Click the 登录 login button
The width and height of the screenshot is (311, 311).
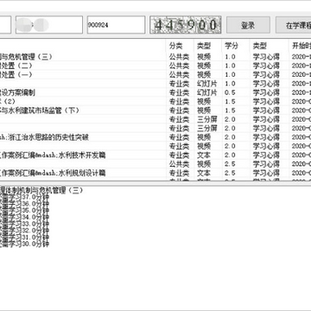248,25
